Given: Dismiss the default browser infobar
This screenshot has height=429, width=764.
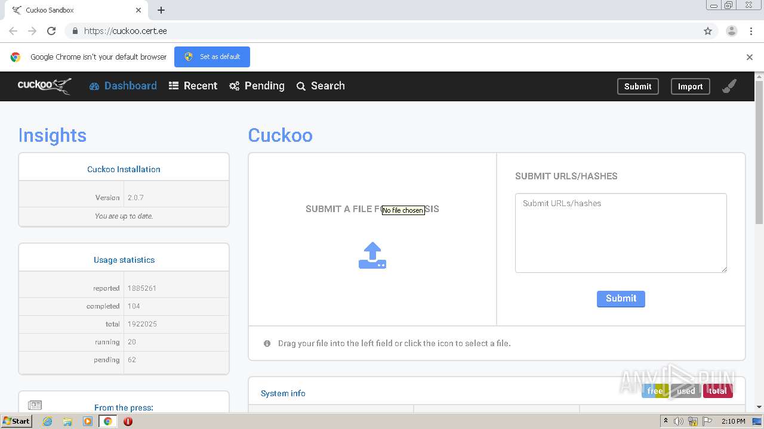Looking at the screenshot, I should (750, 57).
